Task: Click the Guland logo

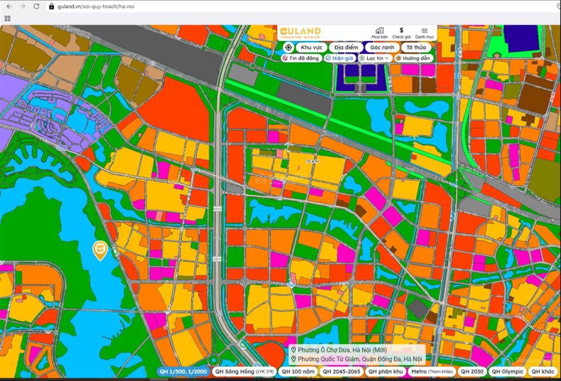Action: [301, 32]
